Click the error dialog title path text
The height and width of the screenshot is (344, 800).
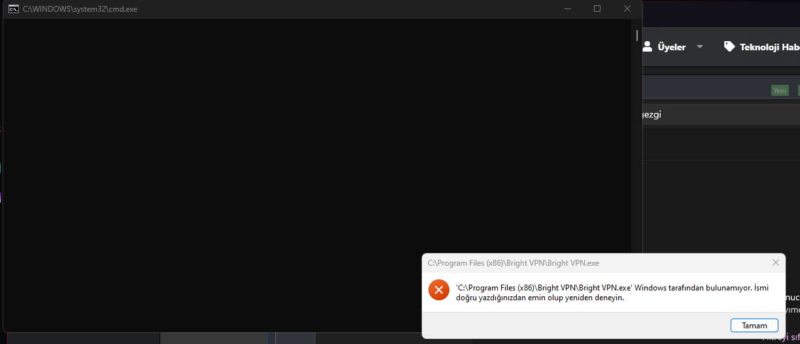point(513,263)
